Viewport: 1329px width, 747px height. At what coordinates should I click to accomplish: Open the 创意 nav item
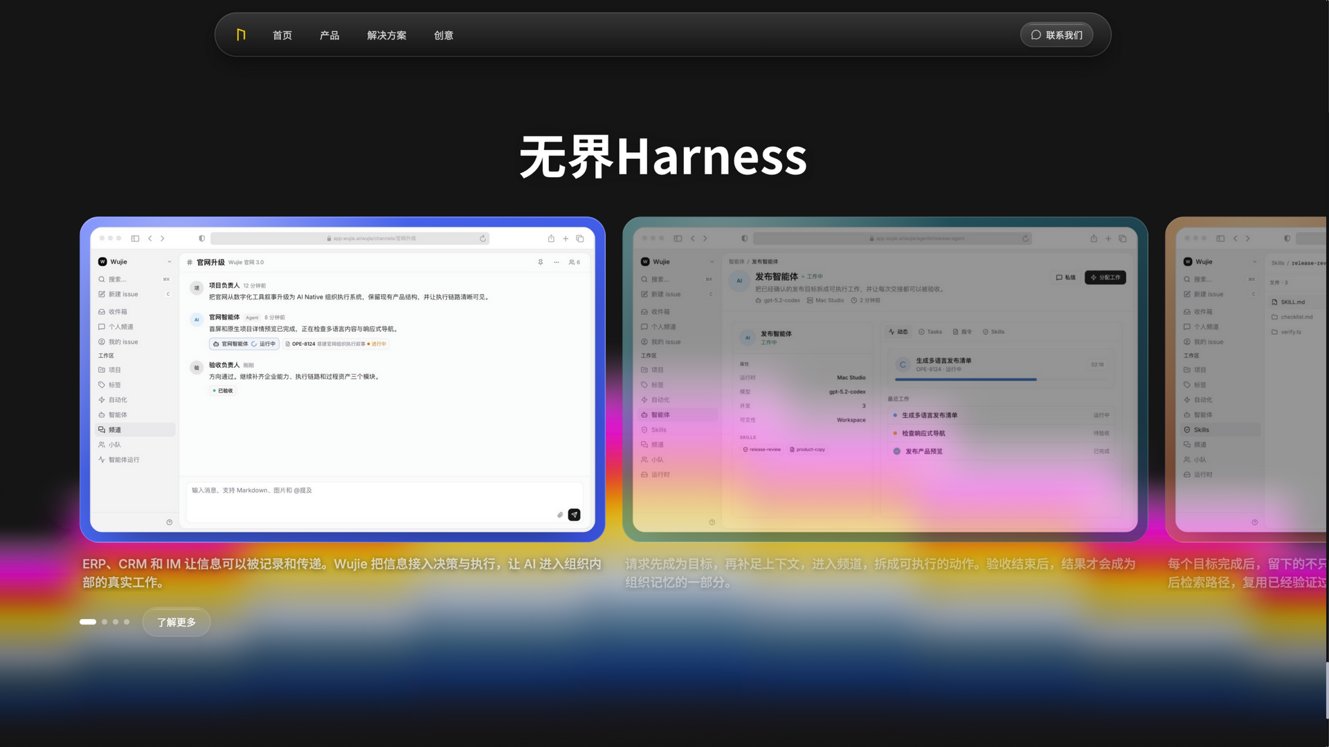tap(444, 35)
